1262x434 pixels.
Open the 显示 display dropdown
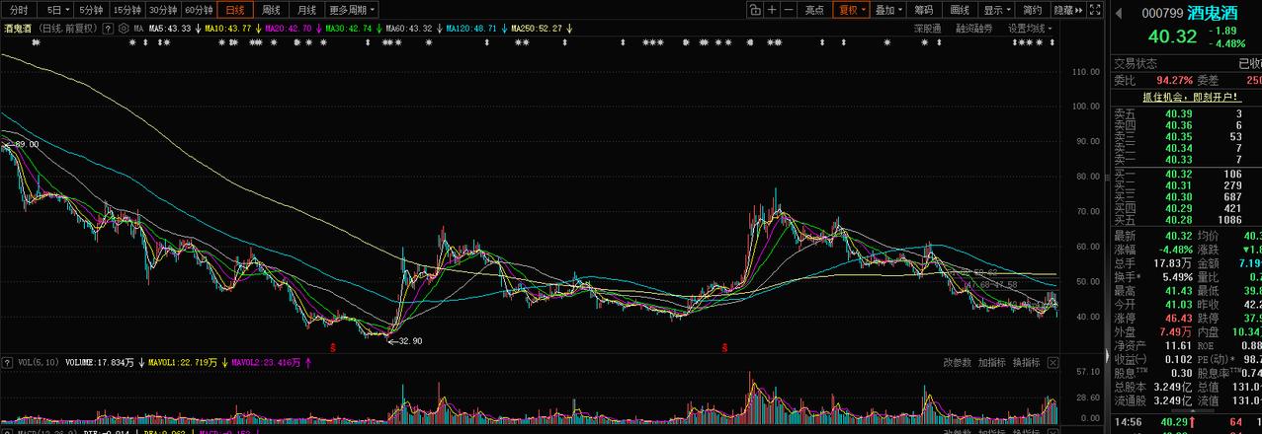coord(996,10)
